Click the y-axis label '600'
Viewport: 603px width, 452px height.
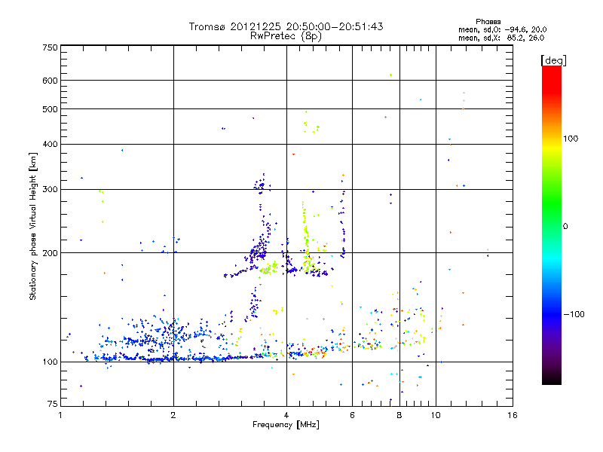click(51, 81)
